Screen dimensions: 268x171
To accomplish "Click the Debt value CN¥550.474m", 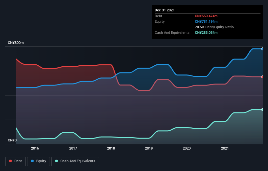I will pos(206,16).
